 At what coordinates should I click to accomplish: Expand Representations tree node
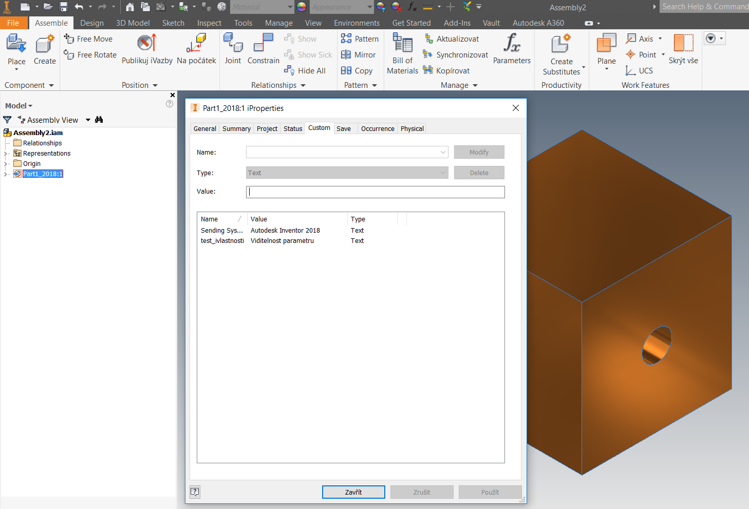[6, 153]
